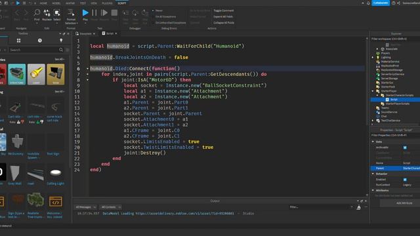Image resolution: width=420 pixels, height=236 pixels.
Task: Click the Filter workspace field in Explorer
Action: pyautogui.click(x=395, y=39)
